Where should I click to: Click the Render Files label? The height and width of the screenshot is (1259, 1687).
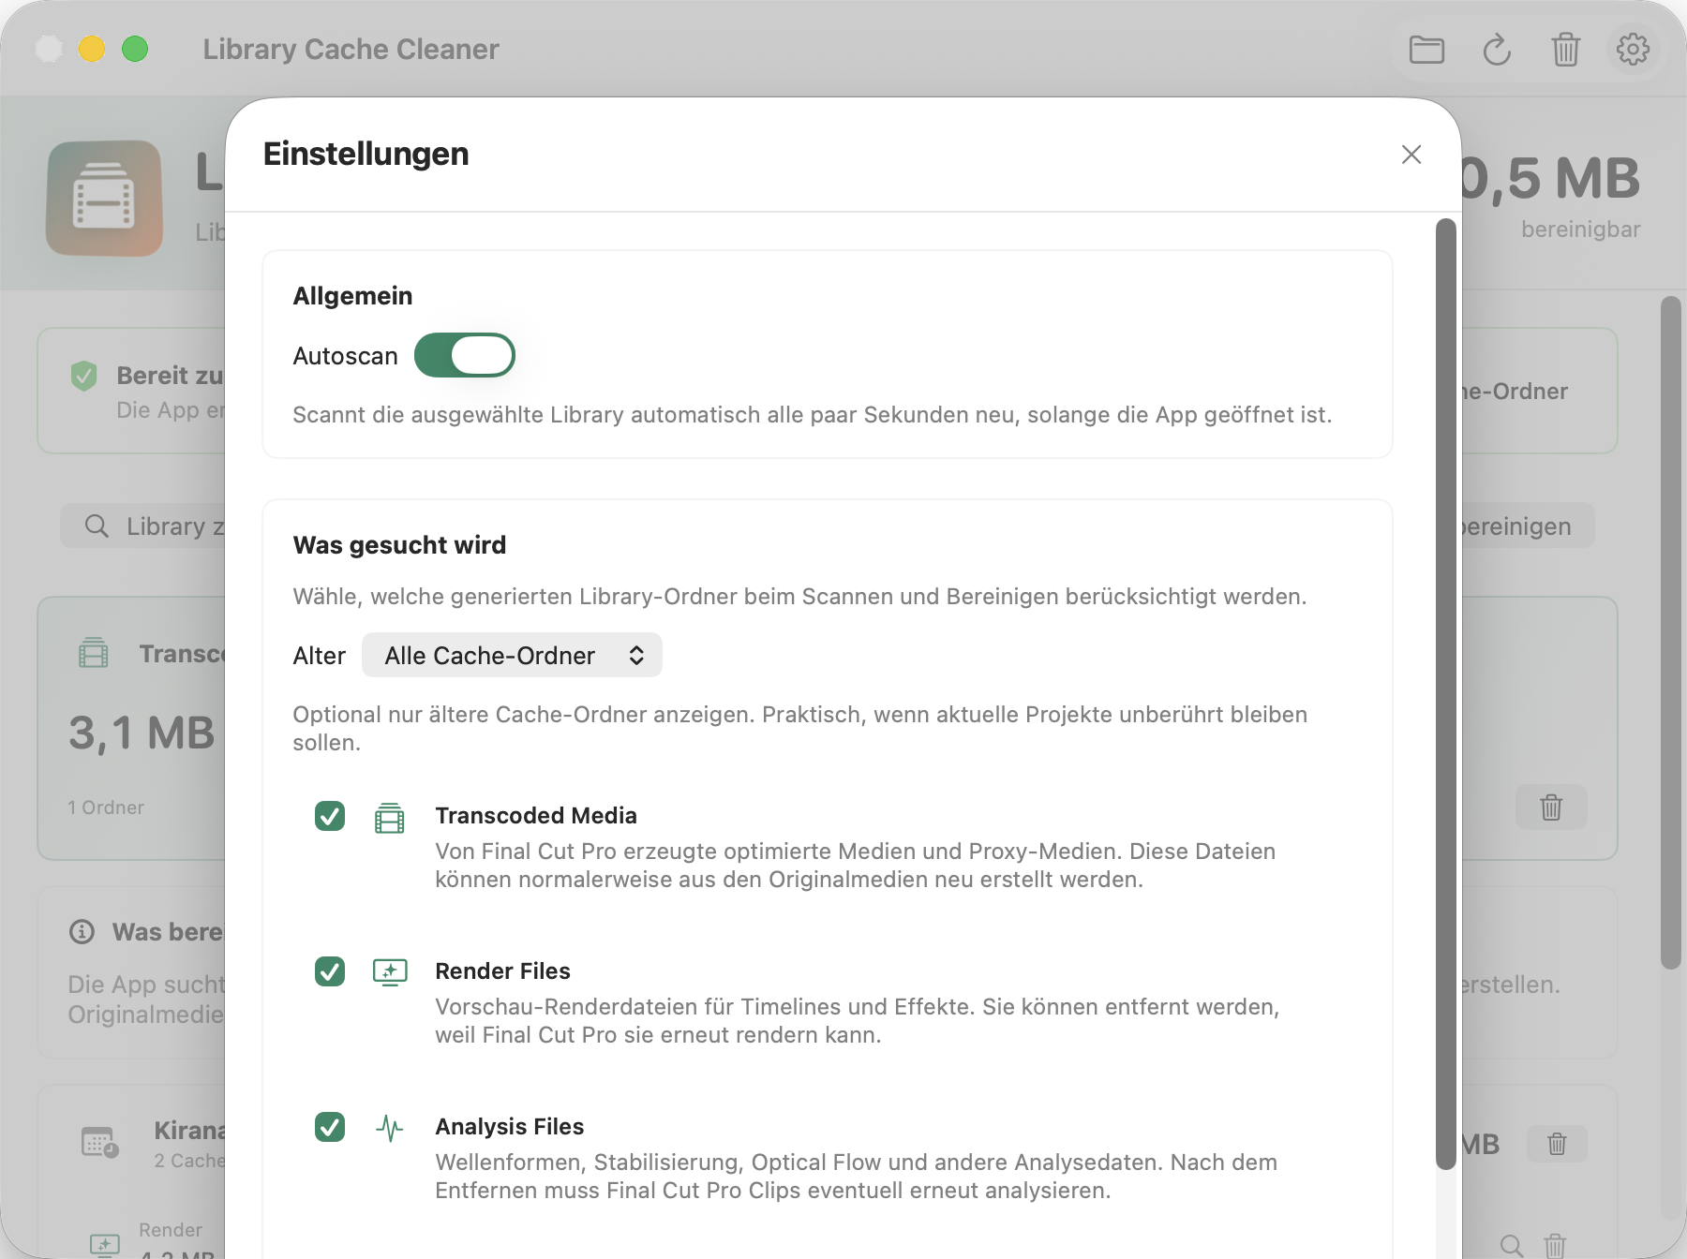tap(502, 971)
